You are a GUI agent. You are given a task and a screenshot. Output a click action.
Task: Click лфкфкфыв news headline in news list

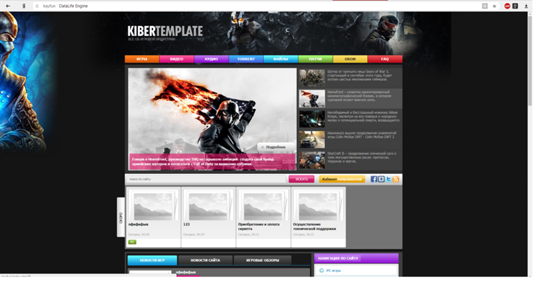click(x=186, y=272)
